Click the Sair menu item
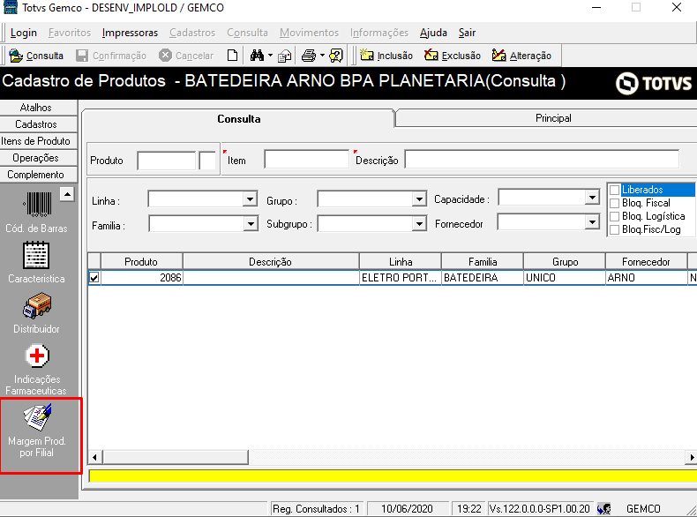The height and width of the screenshot is (517, 697). [468, 33]
